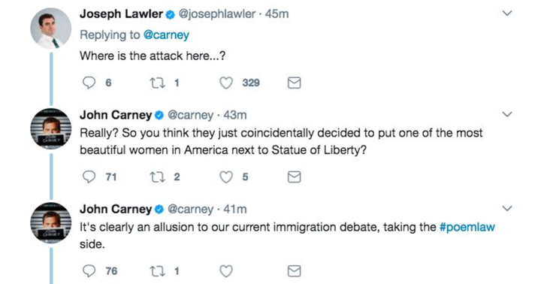Image resolution: width=541 pixels, height=284 pixels.
Task: Send Joseph Lawler's tweet via direct message
Action: [x=295, y=83]
